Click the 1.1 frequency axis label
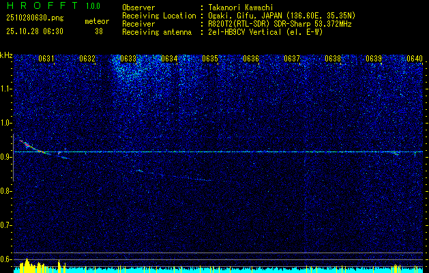The image size is (429, 273). click(x=6, y=89)
